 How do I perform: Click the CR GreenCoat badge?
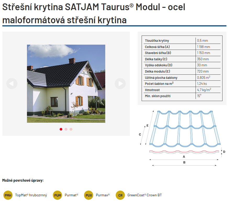pyautogui.click(x=120, y=195)
